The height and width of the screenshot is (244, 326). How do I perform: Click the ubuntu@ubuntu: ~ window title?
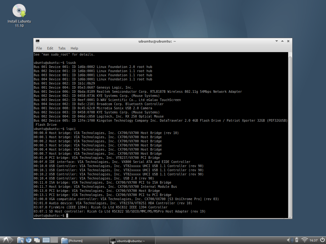point(157,41)
